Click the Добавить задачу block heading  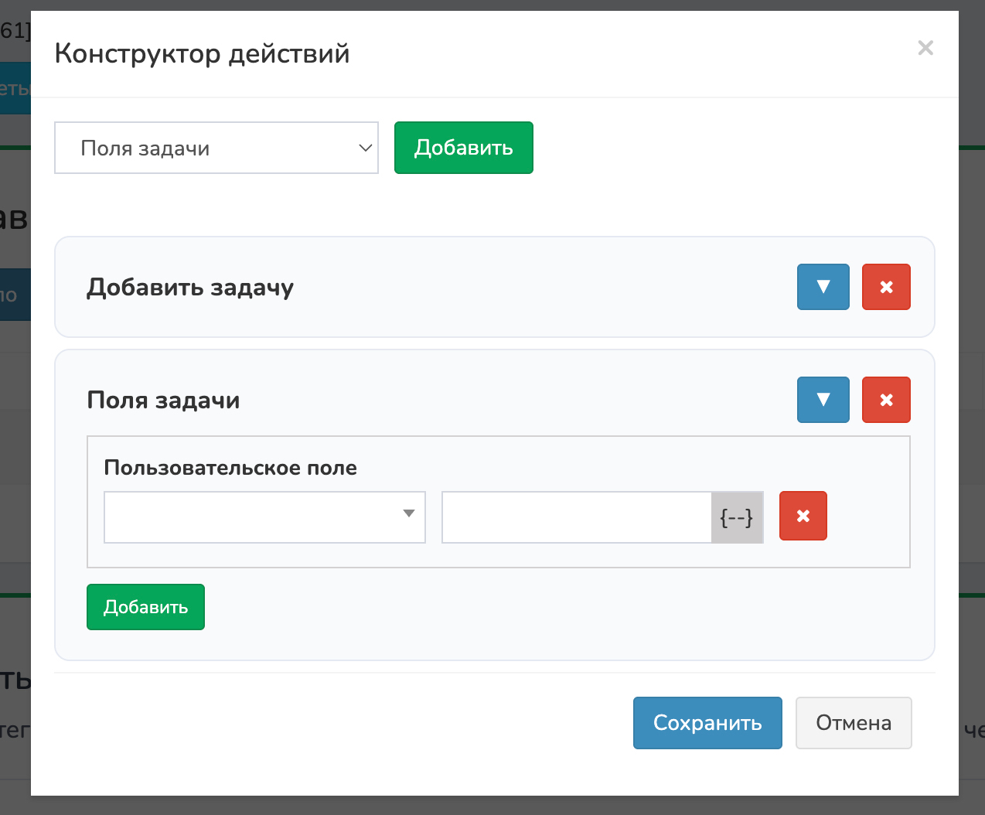[190, 288]
